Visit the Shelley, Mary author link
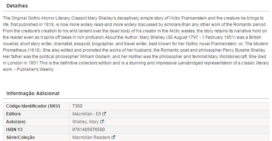 click(x=85, y=122)
